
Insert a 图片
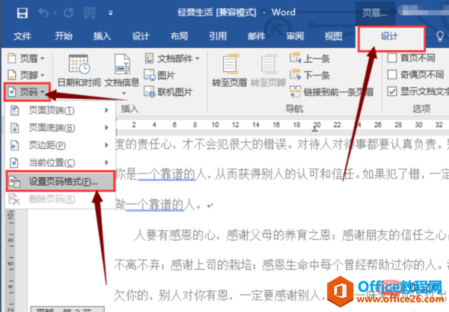click(159, 75)
